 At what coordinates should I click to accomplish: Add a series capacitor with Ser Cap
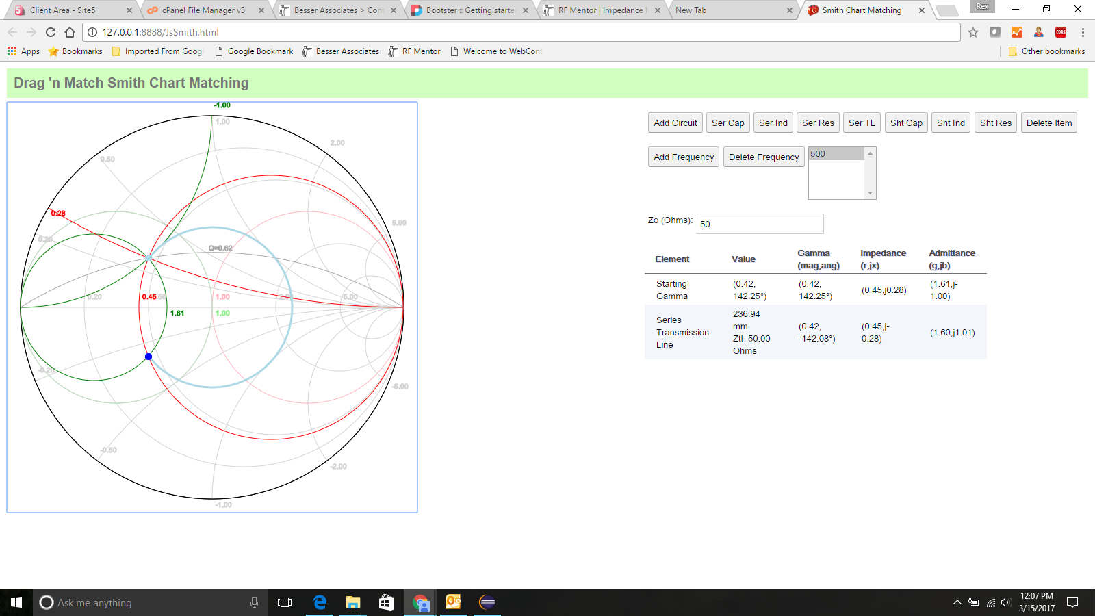727,123
